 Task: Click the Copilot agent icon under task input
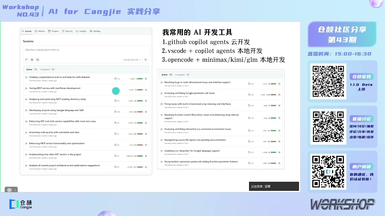coord(32,60)
